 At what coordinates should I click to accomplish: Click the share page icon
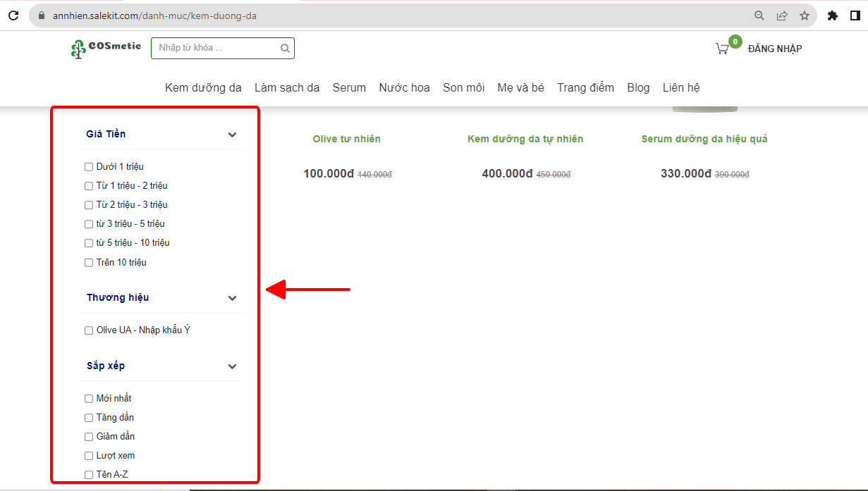(782, 15)
